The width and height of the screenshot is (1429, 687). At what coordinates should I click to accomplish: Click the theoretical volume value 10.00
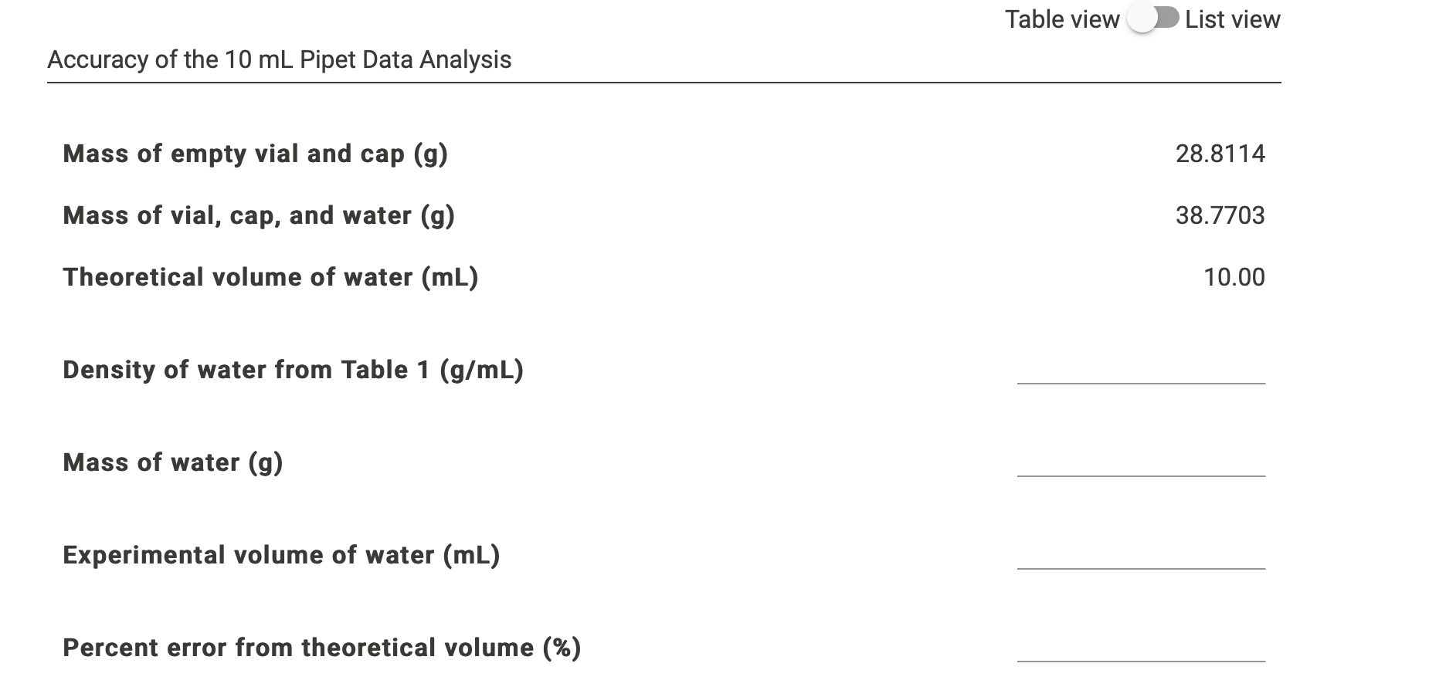pos(1235,276)
